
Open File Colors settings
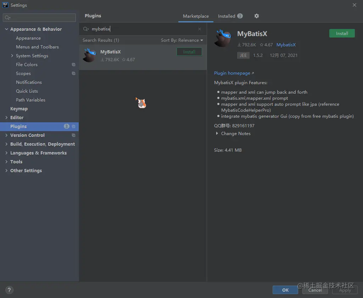(x=27, y=65)
